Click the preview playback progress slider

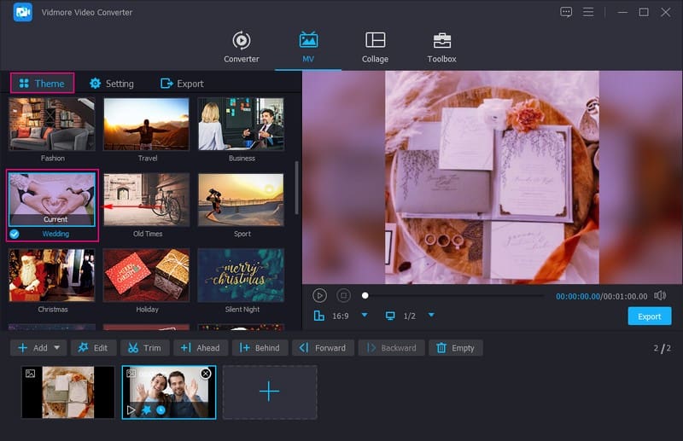tap(452, 296)
